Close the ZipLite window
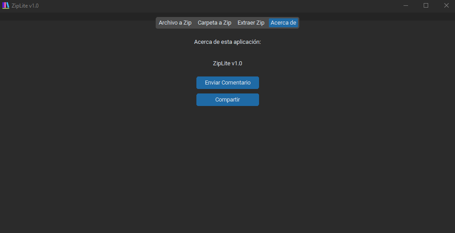Screen dimensions: 455x233 [x=446, y=5]
